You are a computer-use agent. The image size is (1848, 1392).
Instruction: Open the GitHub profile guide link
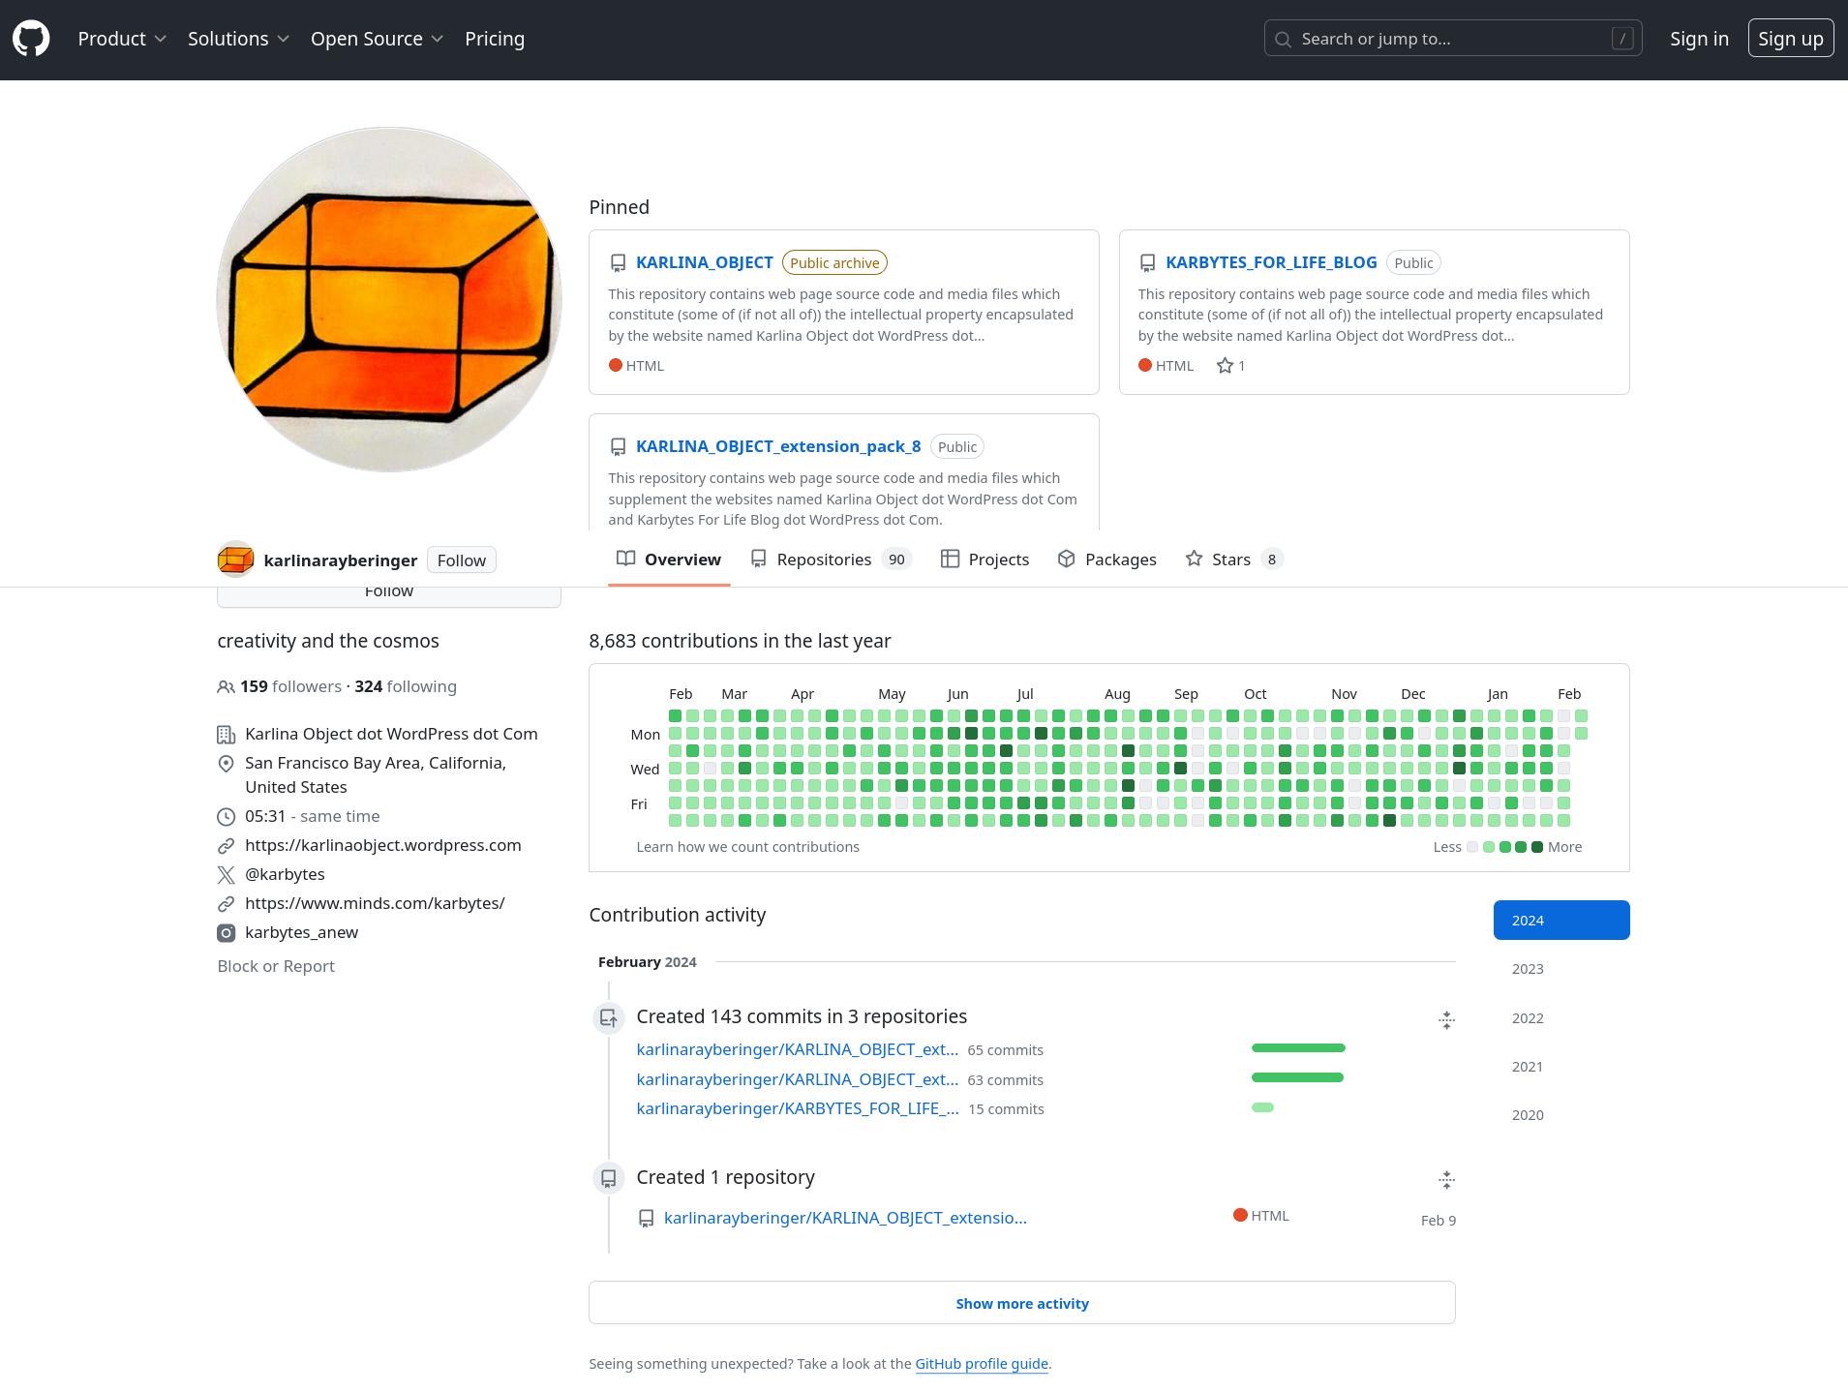pyautogui.click(x=982, y=1364)
